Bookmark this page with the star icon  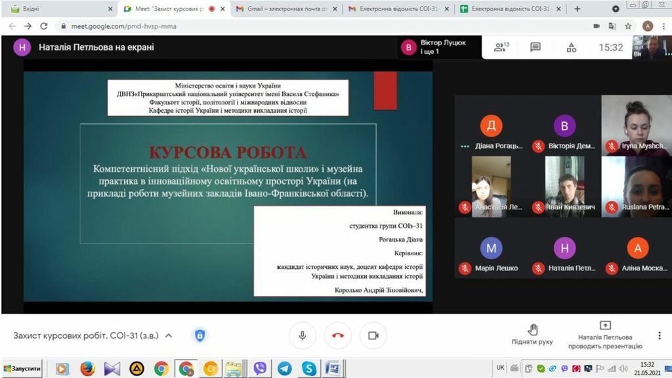(628, 26)
